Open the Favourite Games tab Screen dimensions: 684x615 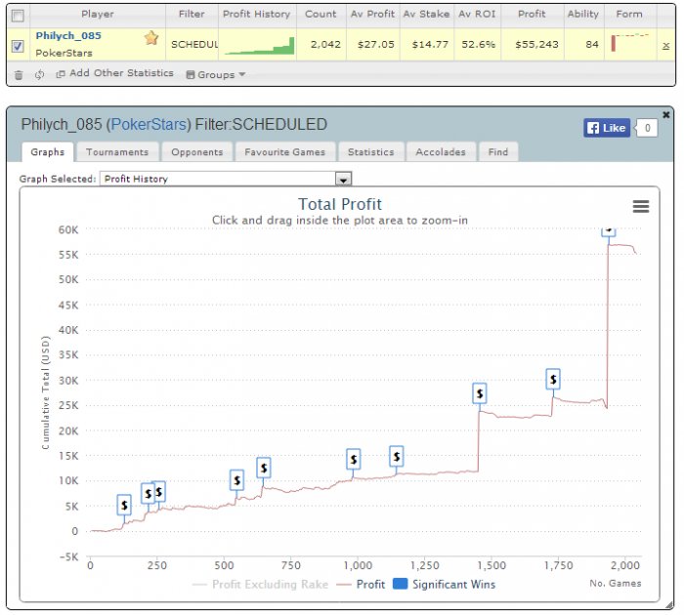[286, 152]
